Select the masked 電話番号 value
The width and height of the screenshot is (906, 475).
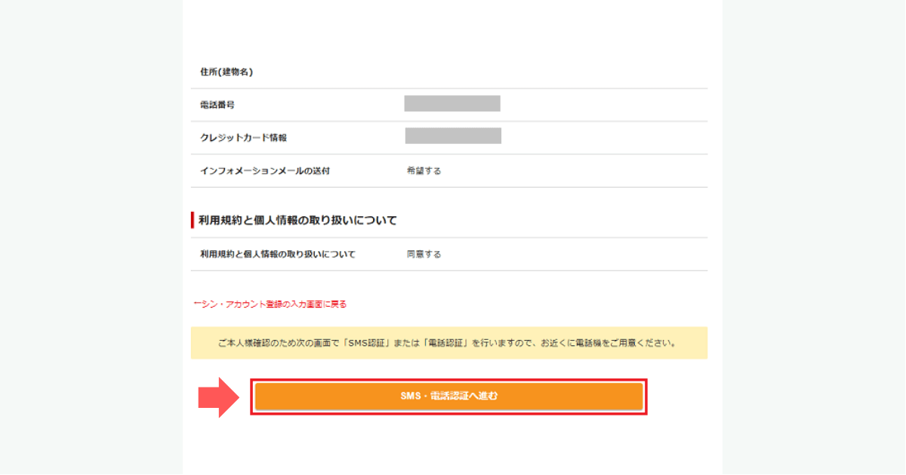[451, 104]
